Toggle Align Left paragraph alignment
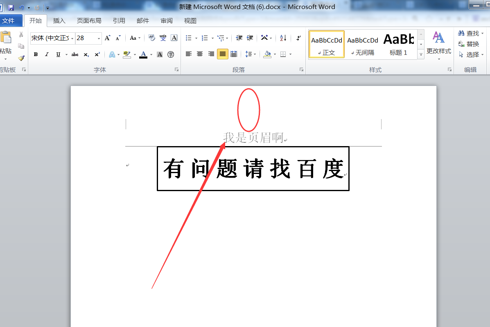The height and width of the screenshot is (327, 490). point(188,54)
